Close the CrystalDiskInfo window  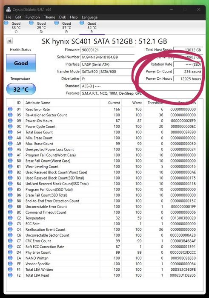(x=198, y=9)
